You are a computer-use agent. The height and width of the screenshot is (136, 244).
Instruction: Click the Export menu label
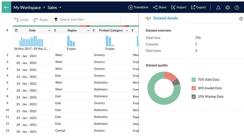coord(201,7)
